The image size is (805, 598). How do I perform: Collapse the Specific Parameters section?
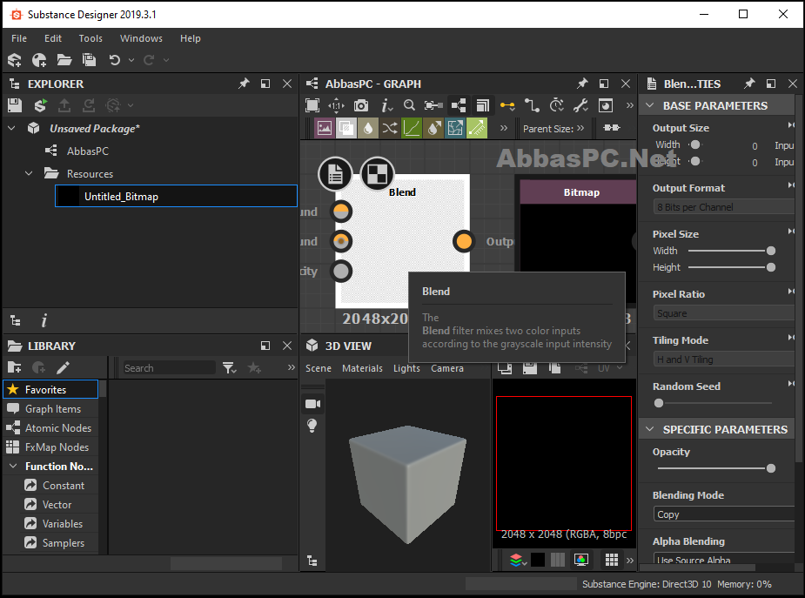[650, 429]
